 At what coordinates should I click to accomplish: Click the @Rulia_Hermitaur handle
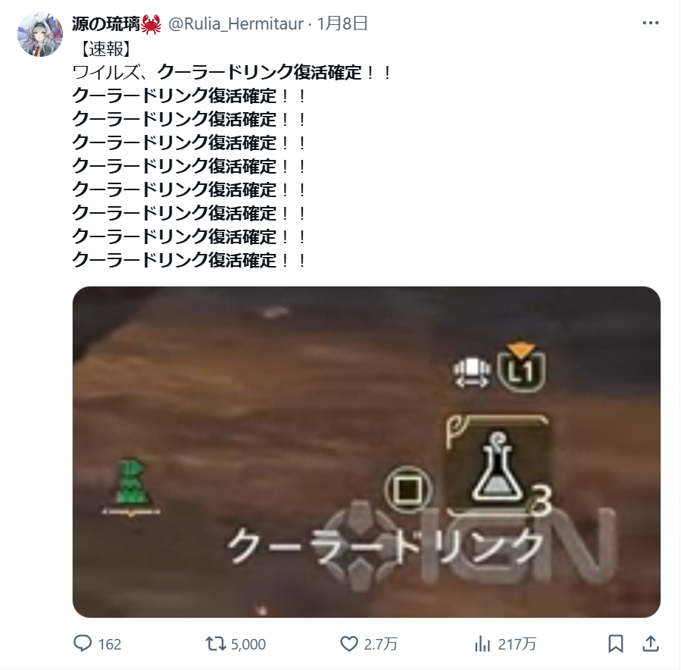click(x=236, y=23)
